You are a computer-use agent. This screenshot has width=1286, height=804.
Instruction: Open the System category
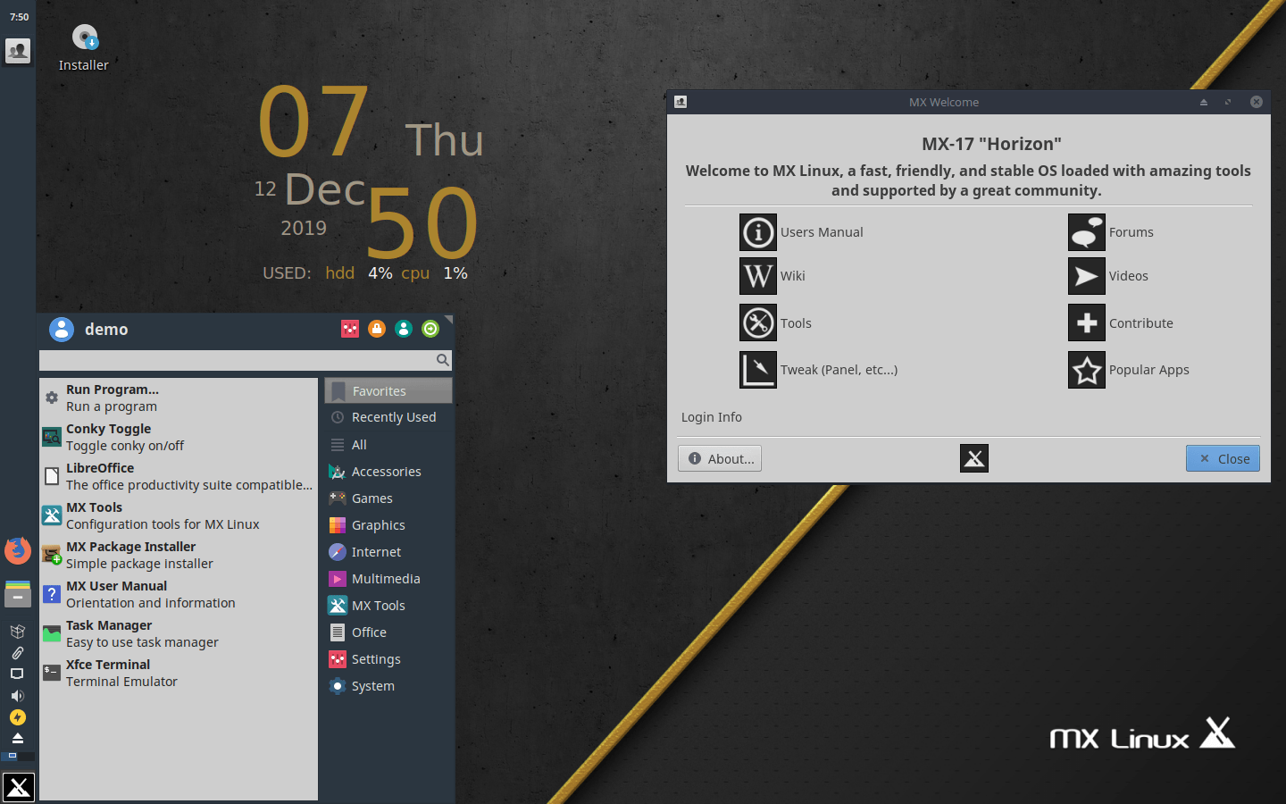[388, 685]
